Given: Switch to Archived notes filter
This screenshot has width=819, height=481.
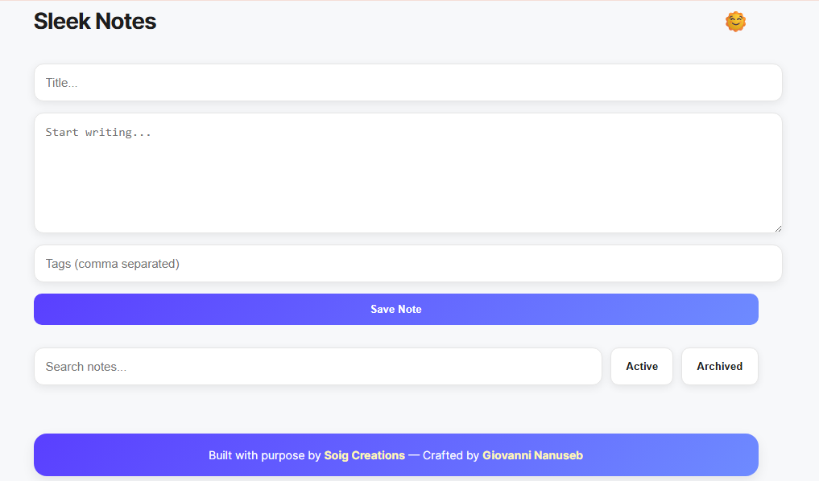Looking at the screenshot, I should [x=719, y=367].
